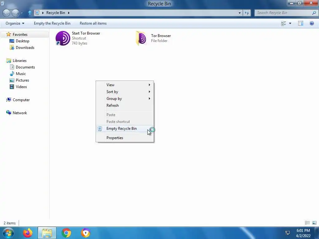This screenshot has width=319, height=239.
Task: Click the Recycle Bin icon in the address bar
Action: click(x=37, y=13)
